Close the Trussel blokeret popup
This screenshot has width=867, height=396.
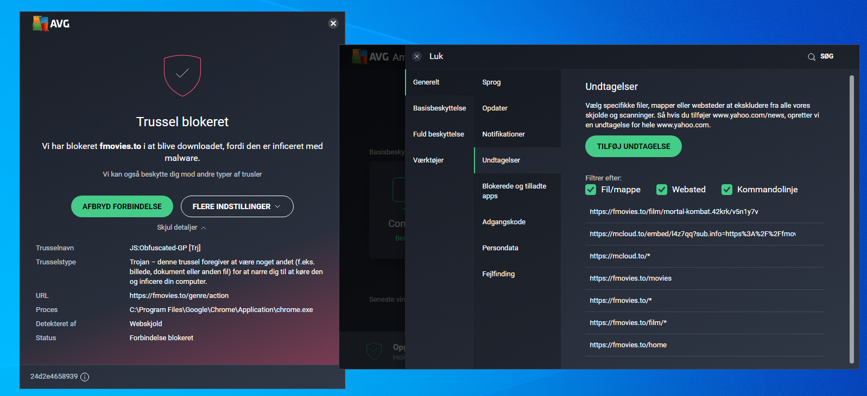tap(333, 23)
